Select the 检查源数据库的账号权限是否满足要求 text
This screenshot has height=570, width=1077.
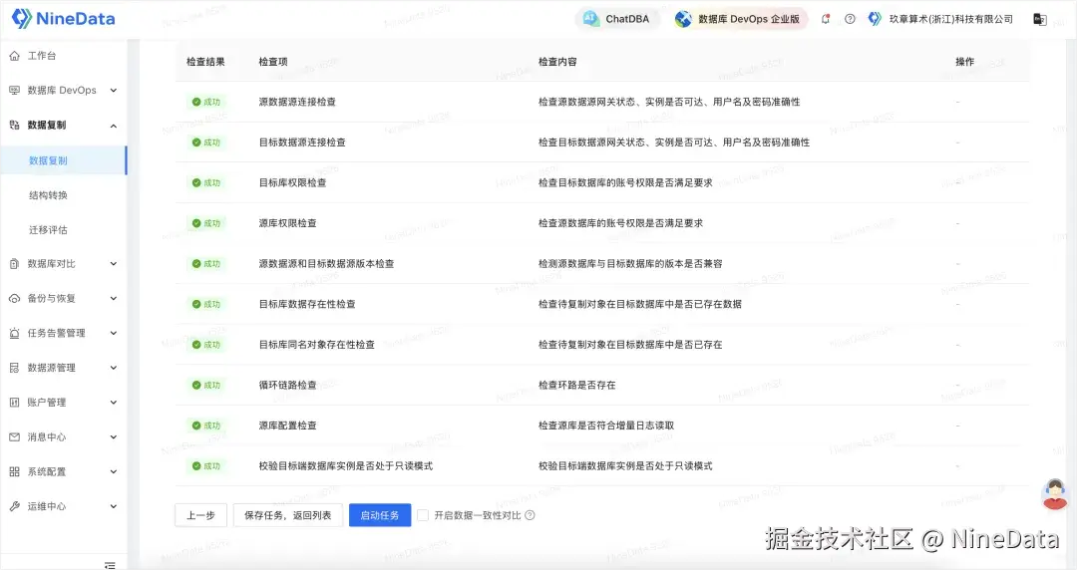pyautogui.click(x=620, y=223)
